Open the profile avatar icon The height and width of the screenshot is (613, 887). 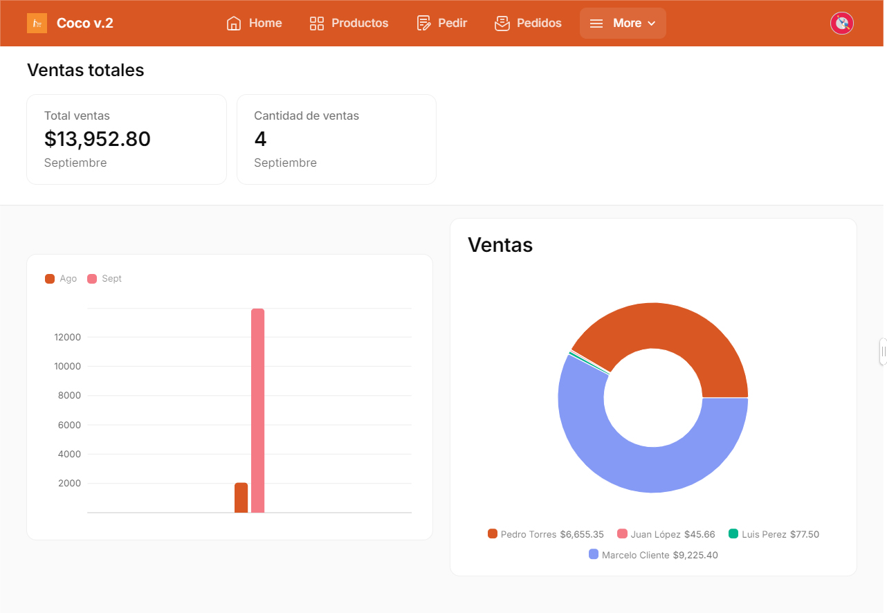(841, 23)
